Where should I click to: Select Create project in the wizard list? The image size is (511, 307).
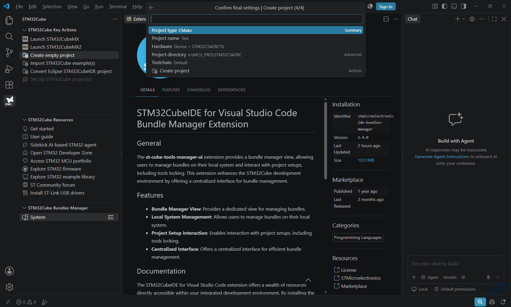click(255, 71)
